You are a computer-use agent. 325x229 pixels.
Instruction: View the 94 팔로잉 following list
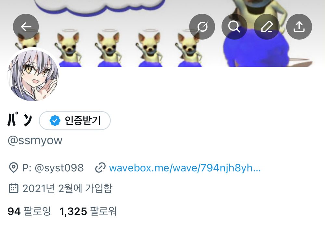(x=29, y=211)
